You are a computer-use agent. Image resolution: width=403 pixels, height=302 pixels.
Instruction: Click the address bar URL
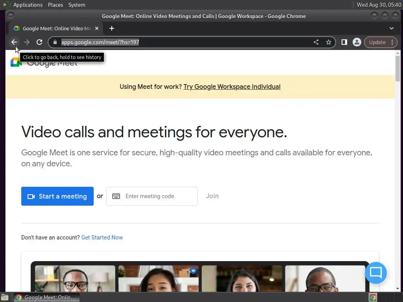[x=100, y=42]
